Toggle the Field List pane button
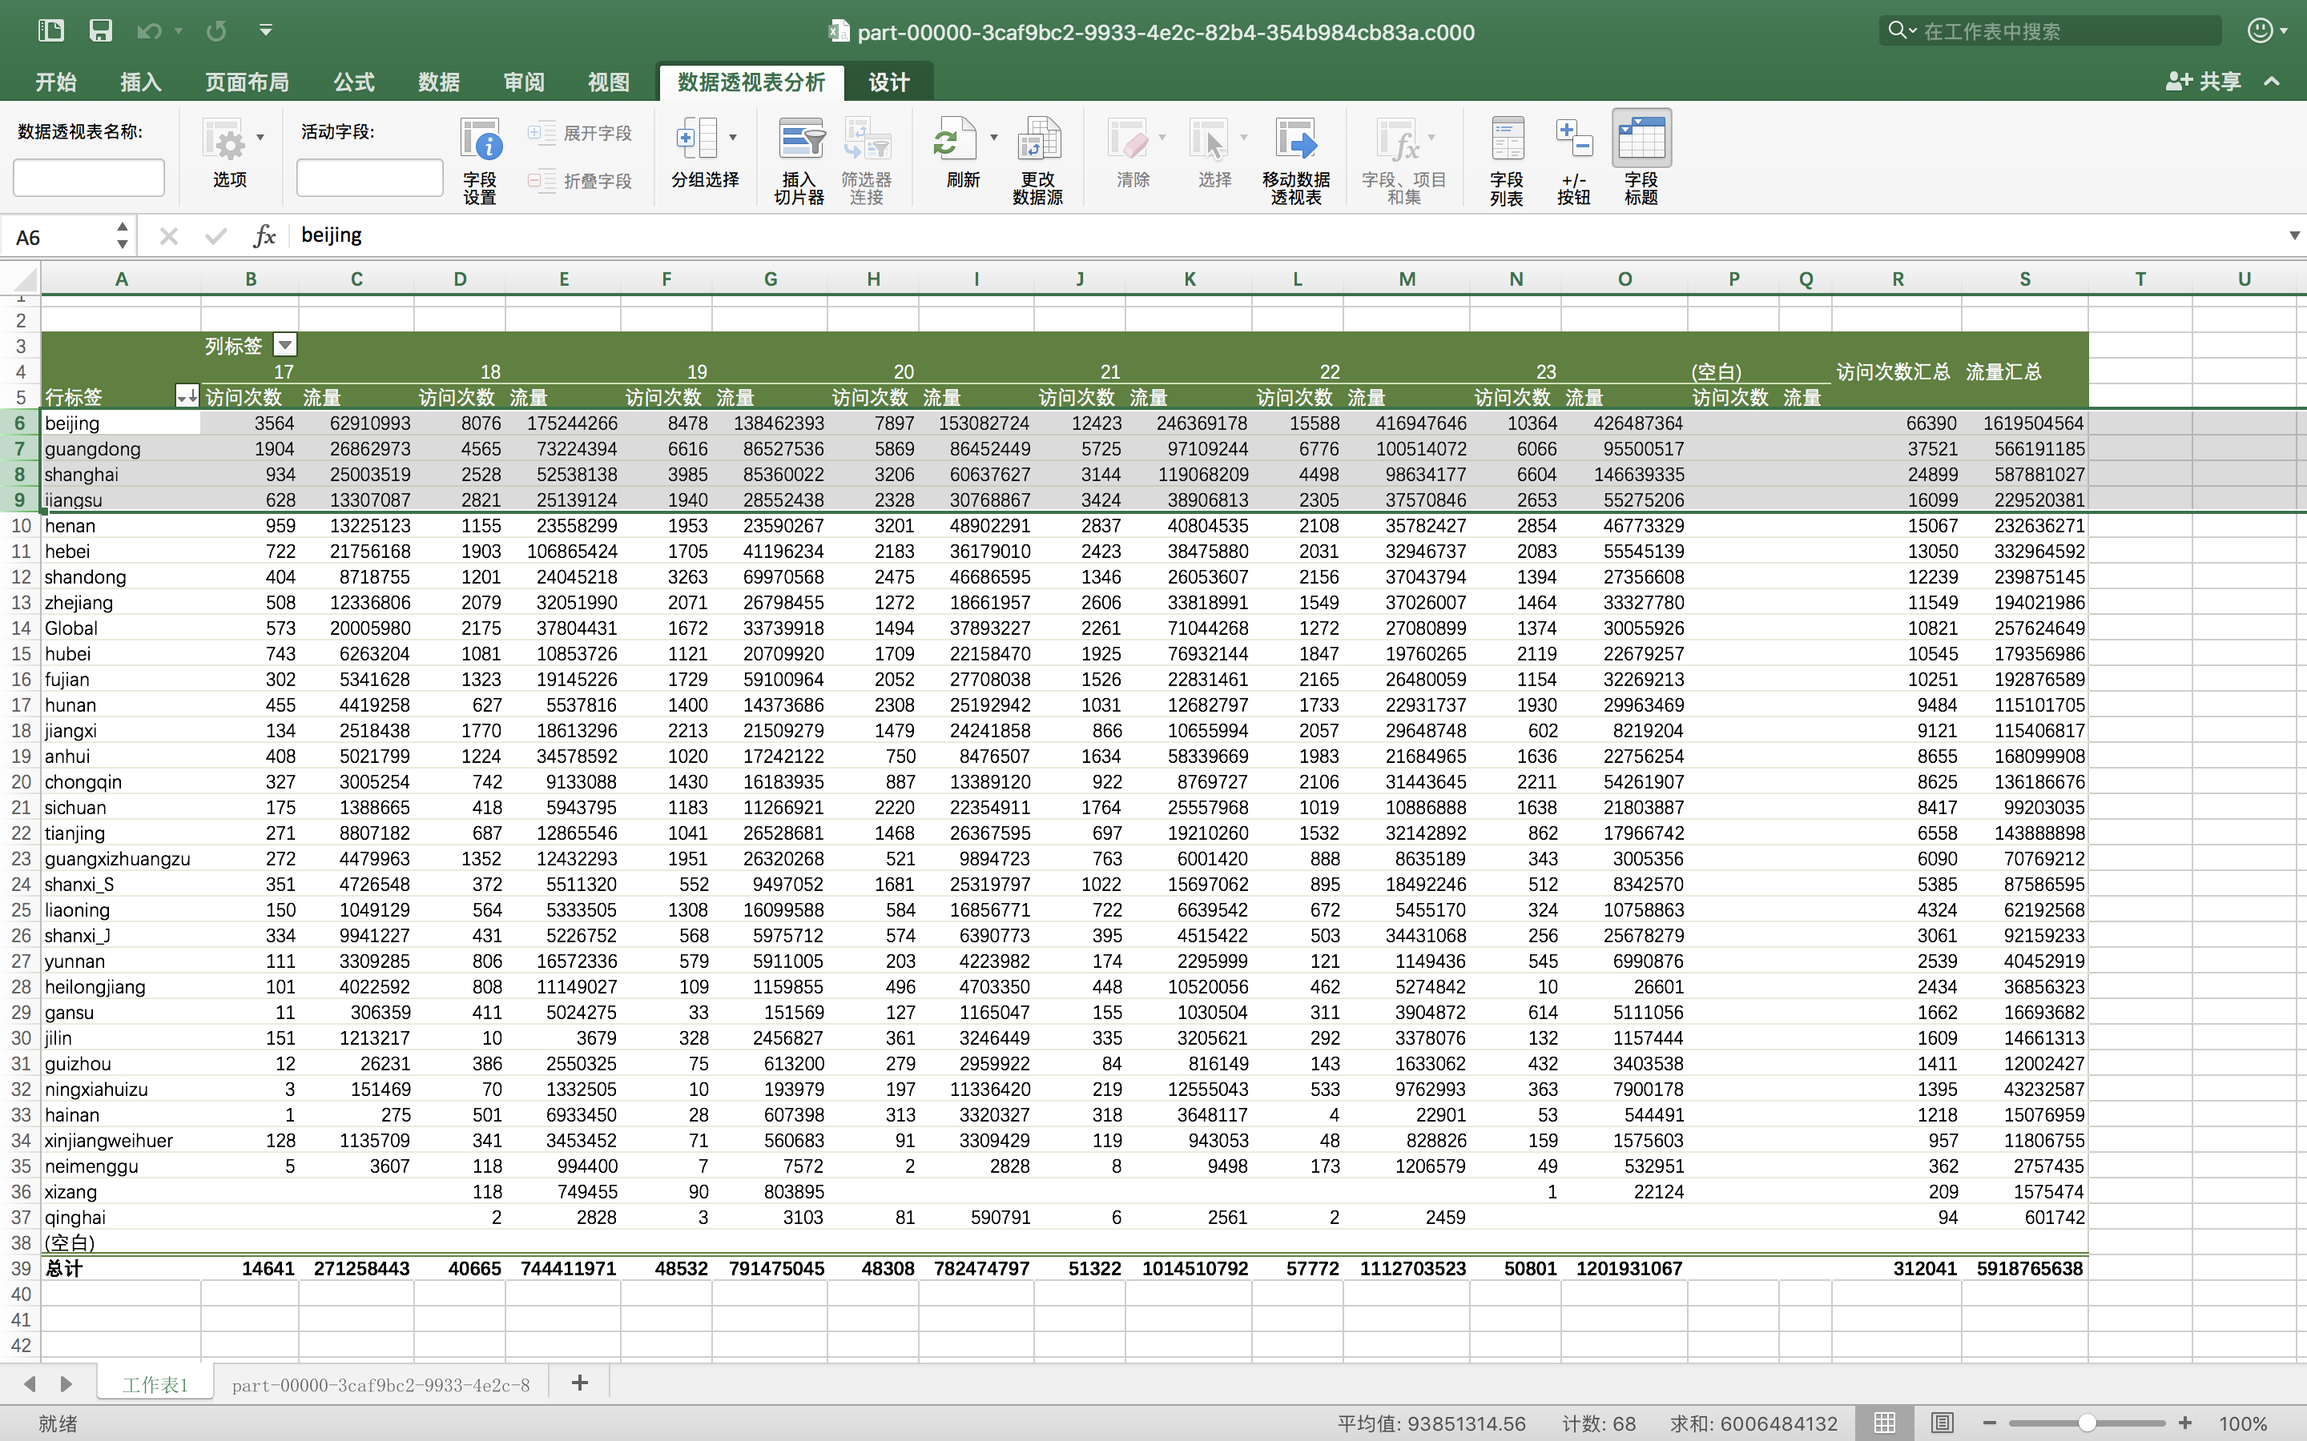The width and height of the screenshot is (2307, 1441). [x=1506, y=141]
